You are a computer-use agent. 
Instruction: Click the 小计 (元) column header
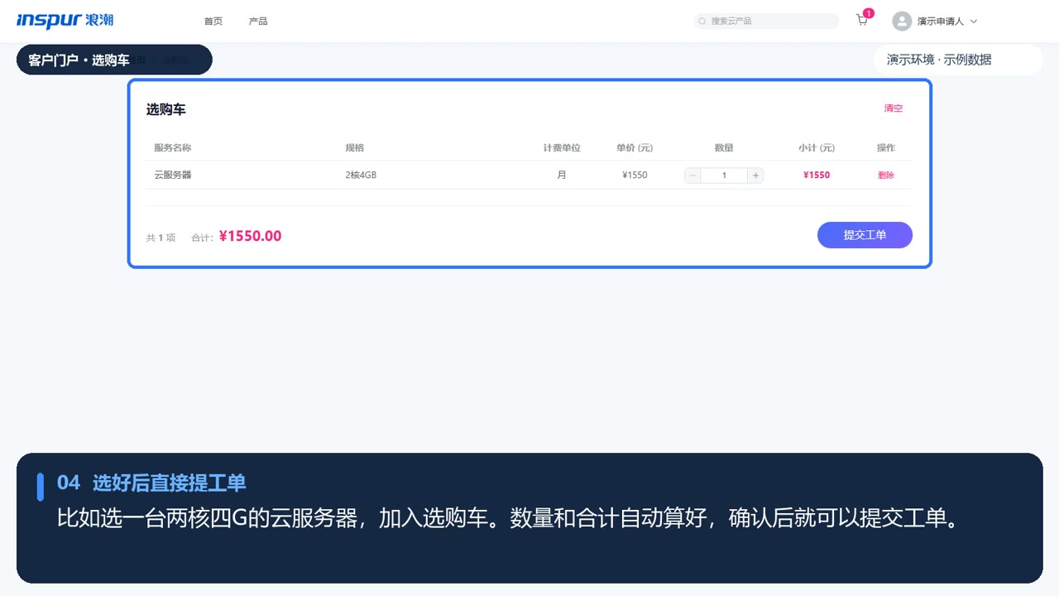[817, 148]
